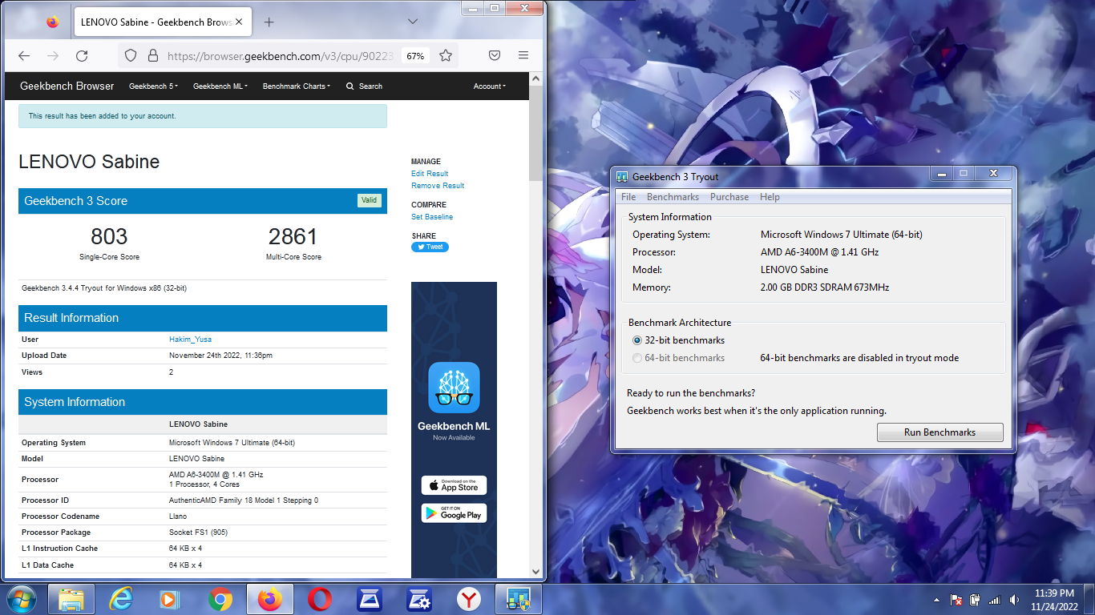Click the Download on the App Store badge
Screen dimensions: 1095x615
tap(454, 485)
